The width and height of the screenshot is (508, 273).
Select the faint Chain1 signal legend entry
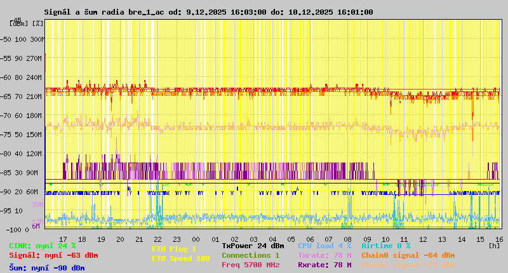pos(408,265)
